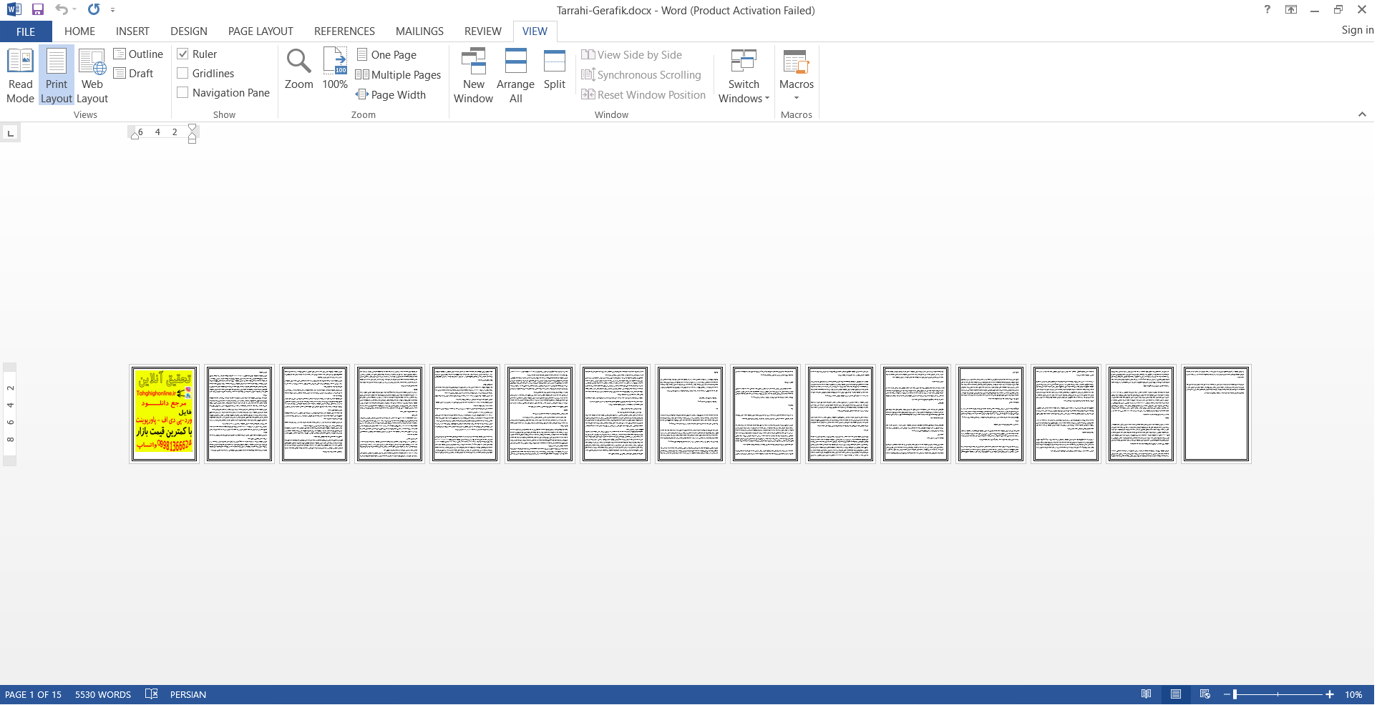Select Print Layout from status bar

pos(1175,694)
